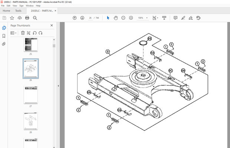Viewport: 230px width, 148px height.
Task: Add document to starred with star icon
Action: click(12, 18)
